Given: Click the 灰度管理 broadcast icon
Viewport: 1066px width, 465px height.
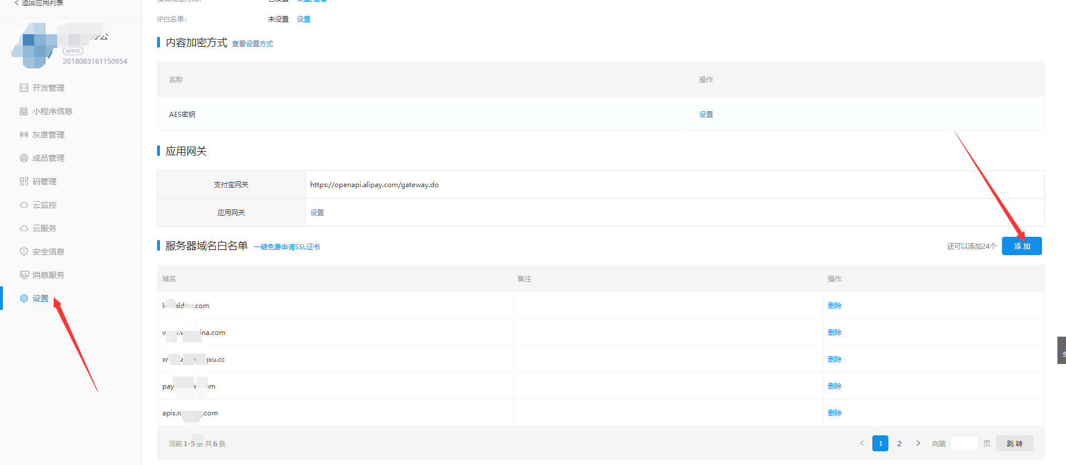Looking at the screenshot, I should click(24, 135).
